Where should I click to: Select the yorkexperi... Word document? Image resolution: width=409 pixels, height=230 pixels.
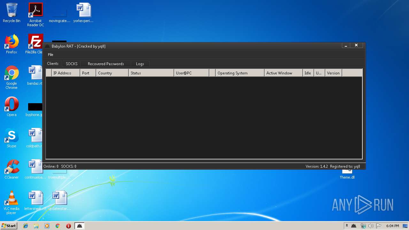(83, 13)
